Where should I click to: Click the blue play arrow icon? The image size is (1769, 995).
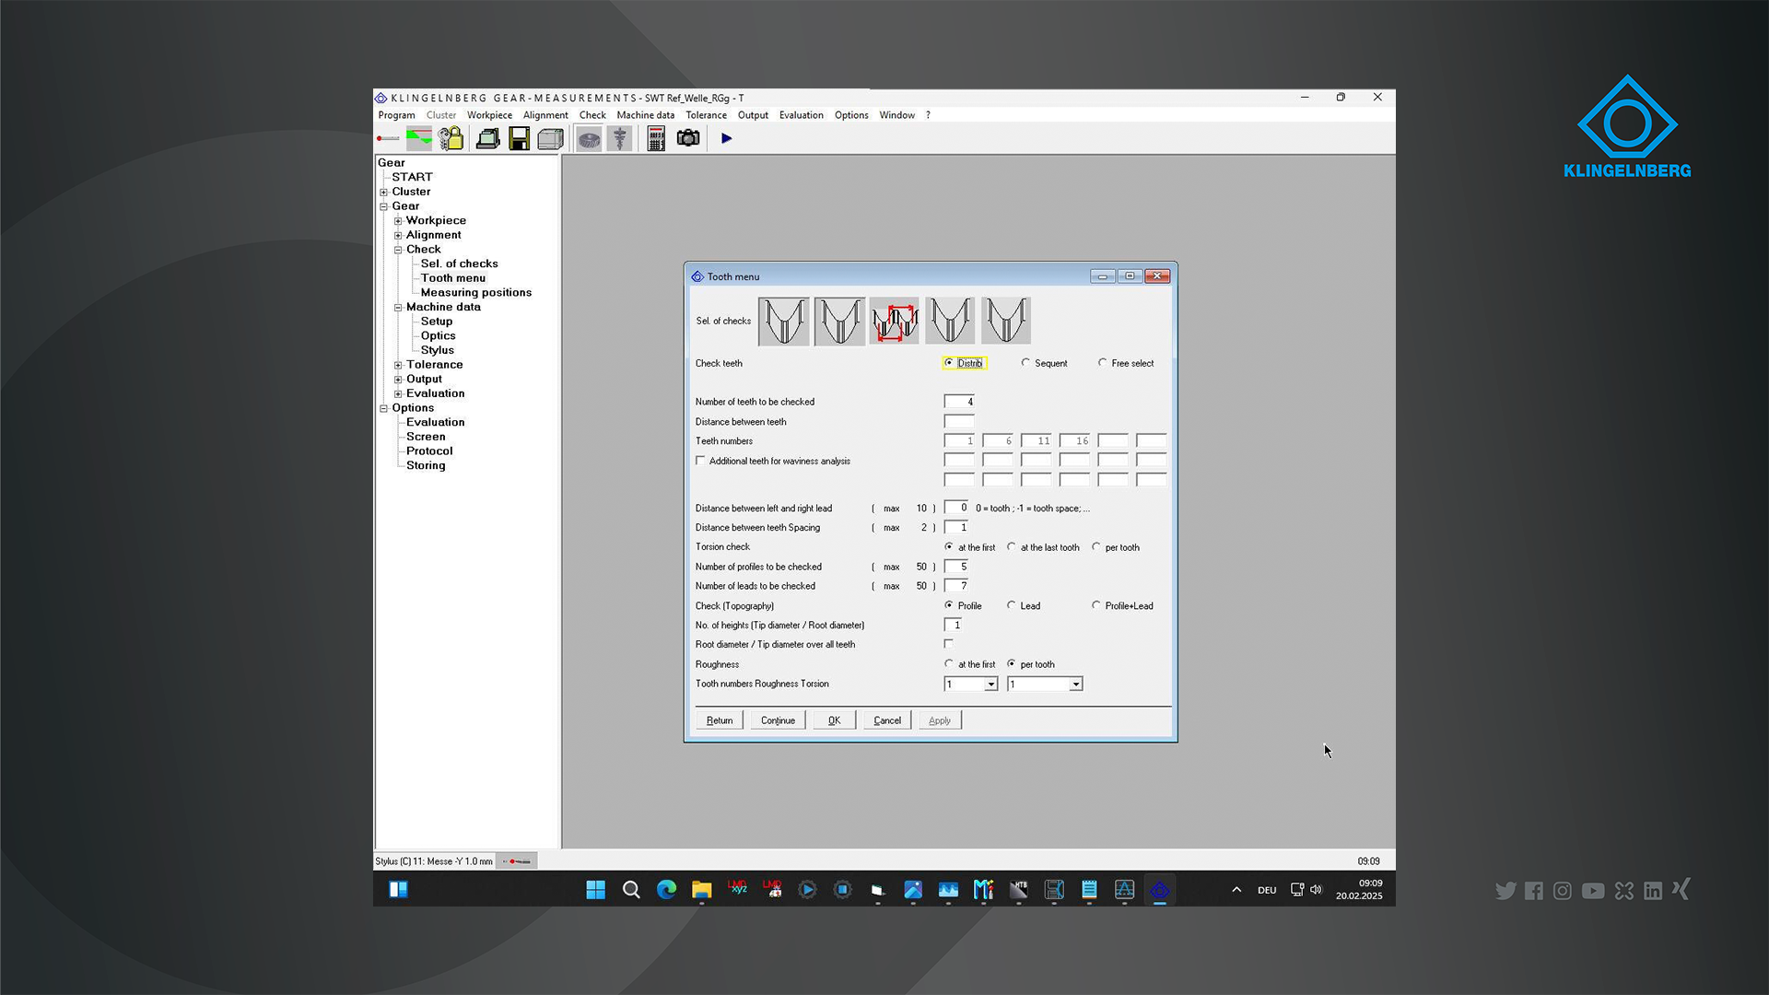coord(727,138)
